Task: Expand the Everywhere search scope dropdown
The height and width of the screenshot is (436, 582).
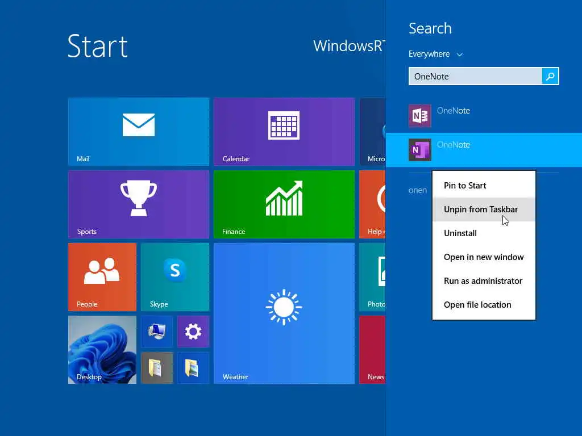Action: tap(436, 54)
